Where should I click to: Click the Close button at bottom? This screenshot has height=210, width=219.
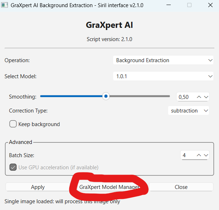[181, 187]
